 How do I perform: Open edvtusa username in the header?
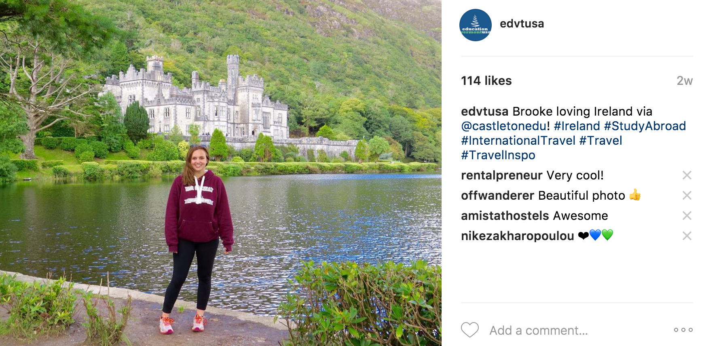tap(522, 24)
